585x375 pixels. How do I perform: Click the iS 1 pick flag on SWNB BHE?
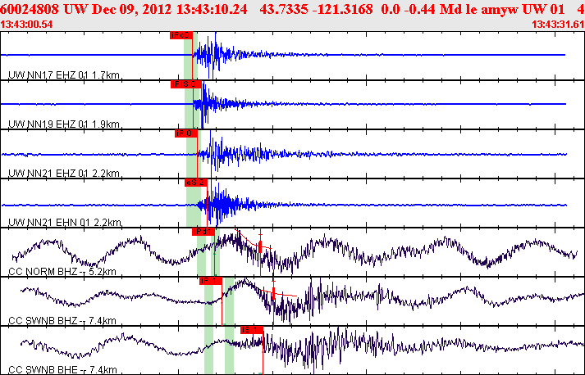tap(251, 330)
